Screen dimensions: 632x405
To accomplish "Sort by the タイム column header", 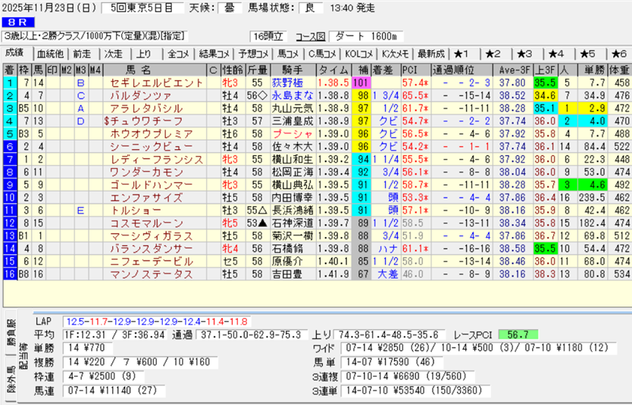I will click(331, 70).
